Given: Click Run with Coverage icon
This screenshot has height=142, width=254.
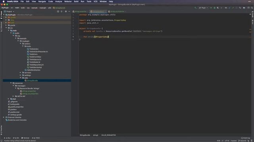Looking at the screenshot, I should click(x=218, y=8).
